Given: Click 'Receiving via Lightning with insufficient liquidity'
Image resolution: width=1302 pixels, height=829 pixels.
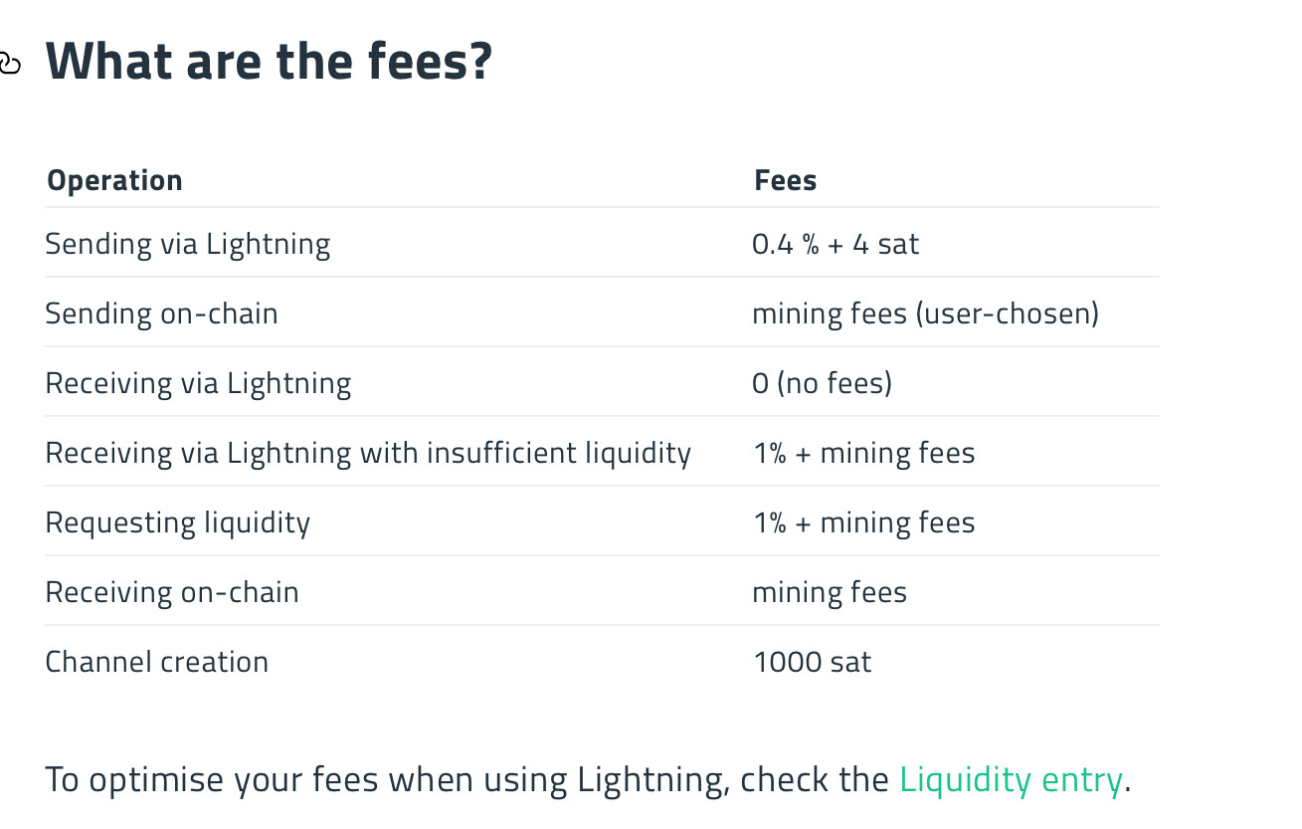Looking at the screenshot, I should tap(368, 453).
